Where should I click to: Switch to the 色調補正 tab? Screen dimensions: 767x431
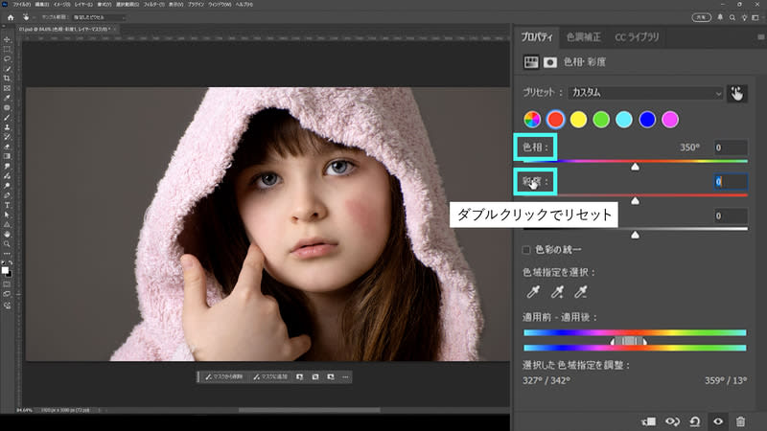coord(584,36)
